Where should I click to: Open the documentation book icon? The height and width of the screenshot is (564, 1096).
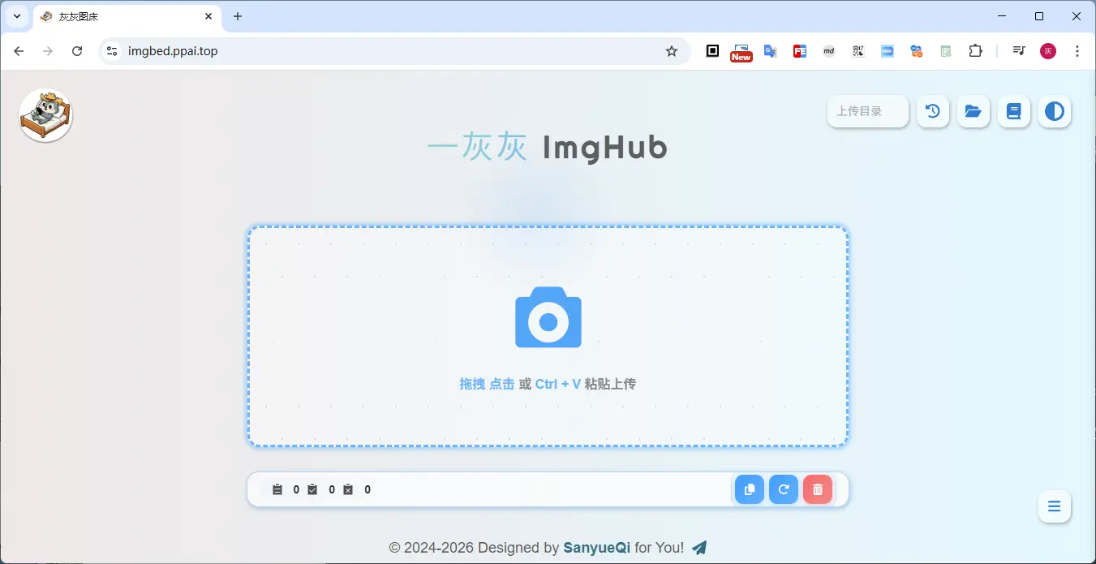pos(1013,111)
